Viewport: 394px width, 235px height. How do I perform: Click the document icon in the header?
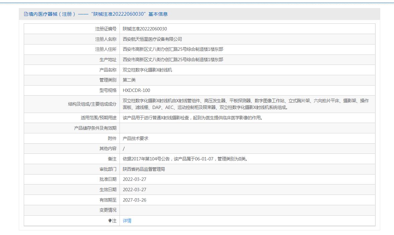26,14
